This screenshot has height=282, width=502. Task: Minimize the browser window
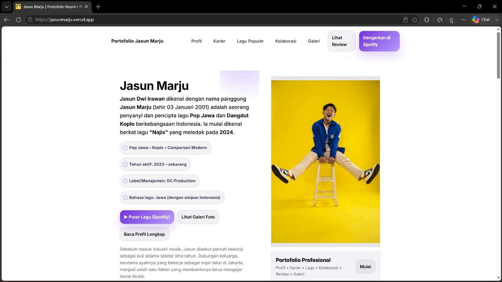click(x=465, y=6)
